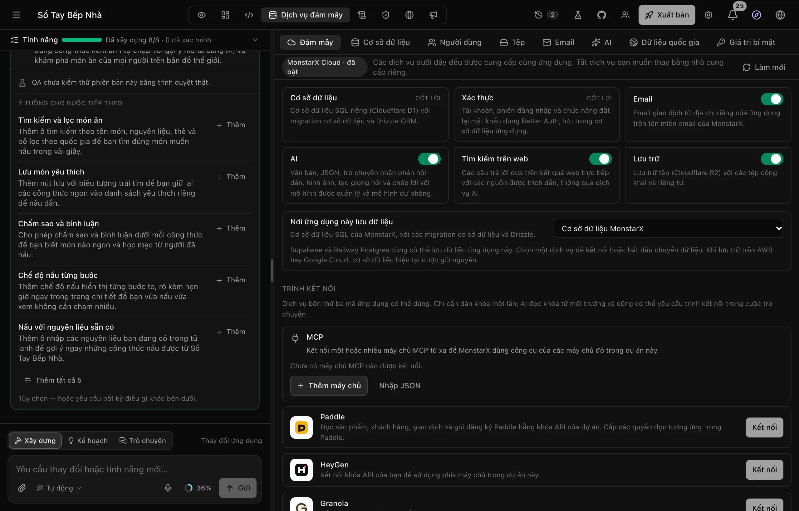This screenshot has height=511, width=799.
Task: Click Làm mới refresh button
Action: tap(764, 67)
